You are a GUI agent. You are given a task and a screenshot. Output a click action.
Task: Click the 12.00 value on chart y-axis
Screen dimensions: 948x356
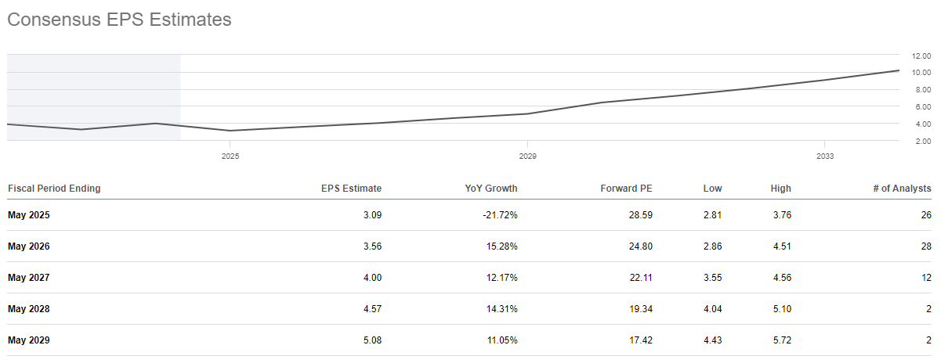point(921,56)
